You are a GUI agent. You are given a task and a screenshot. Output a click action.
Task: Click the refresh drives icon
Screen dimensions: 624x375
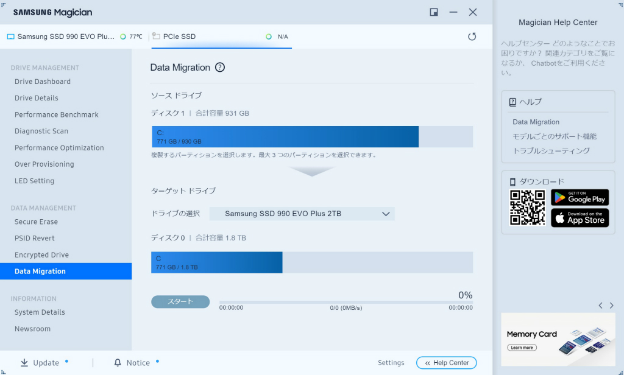pos(472,37)
